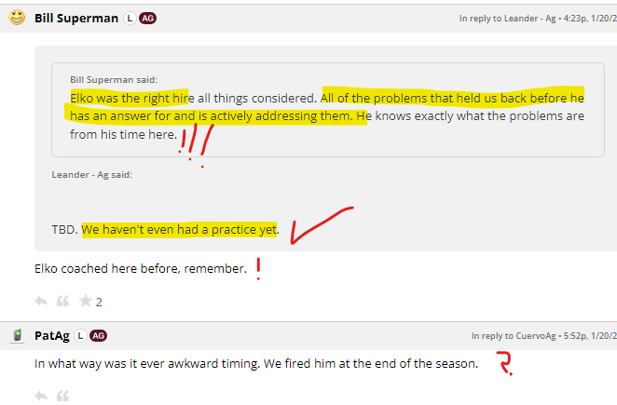Image resolution: width=617 pixels, height=405 pixels.
Task: Click Bill Superman's smiley avatar icon
Action: click(17, 18)
